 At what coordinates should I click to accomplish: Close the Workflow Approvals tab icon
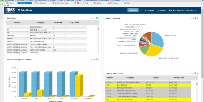pos(99,1)
